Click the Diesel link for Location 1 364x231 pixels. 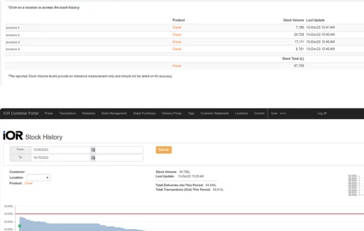(x=177, y=27)
